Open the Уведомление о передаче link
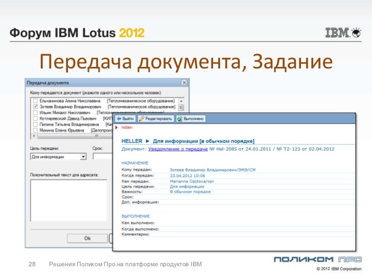The height and width of the screenshot is (279, 372). [178, 149]
